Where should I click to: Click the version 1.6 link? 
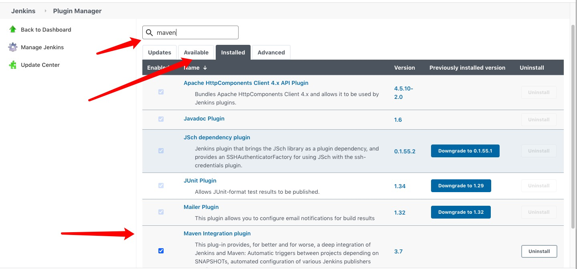pos(398,120)
